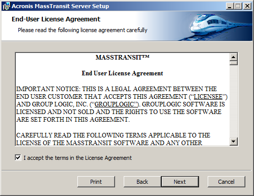This screenshot has height=196, width=254.
Task: Click the "CAREFULLY READ THE FOLLOWING TERMS" paragraph
Action: 113,139
